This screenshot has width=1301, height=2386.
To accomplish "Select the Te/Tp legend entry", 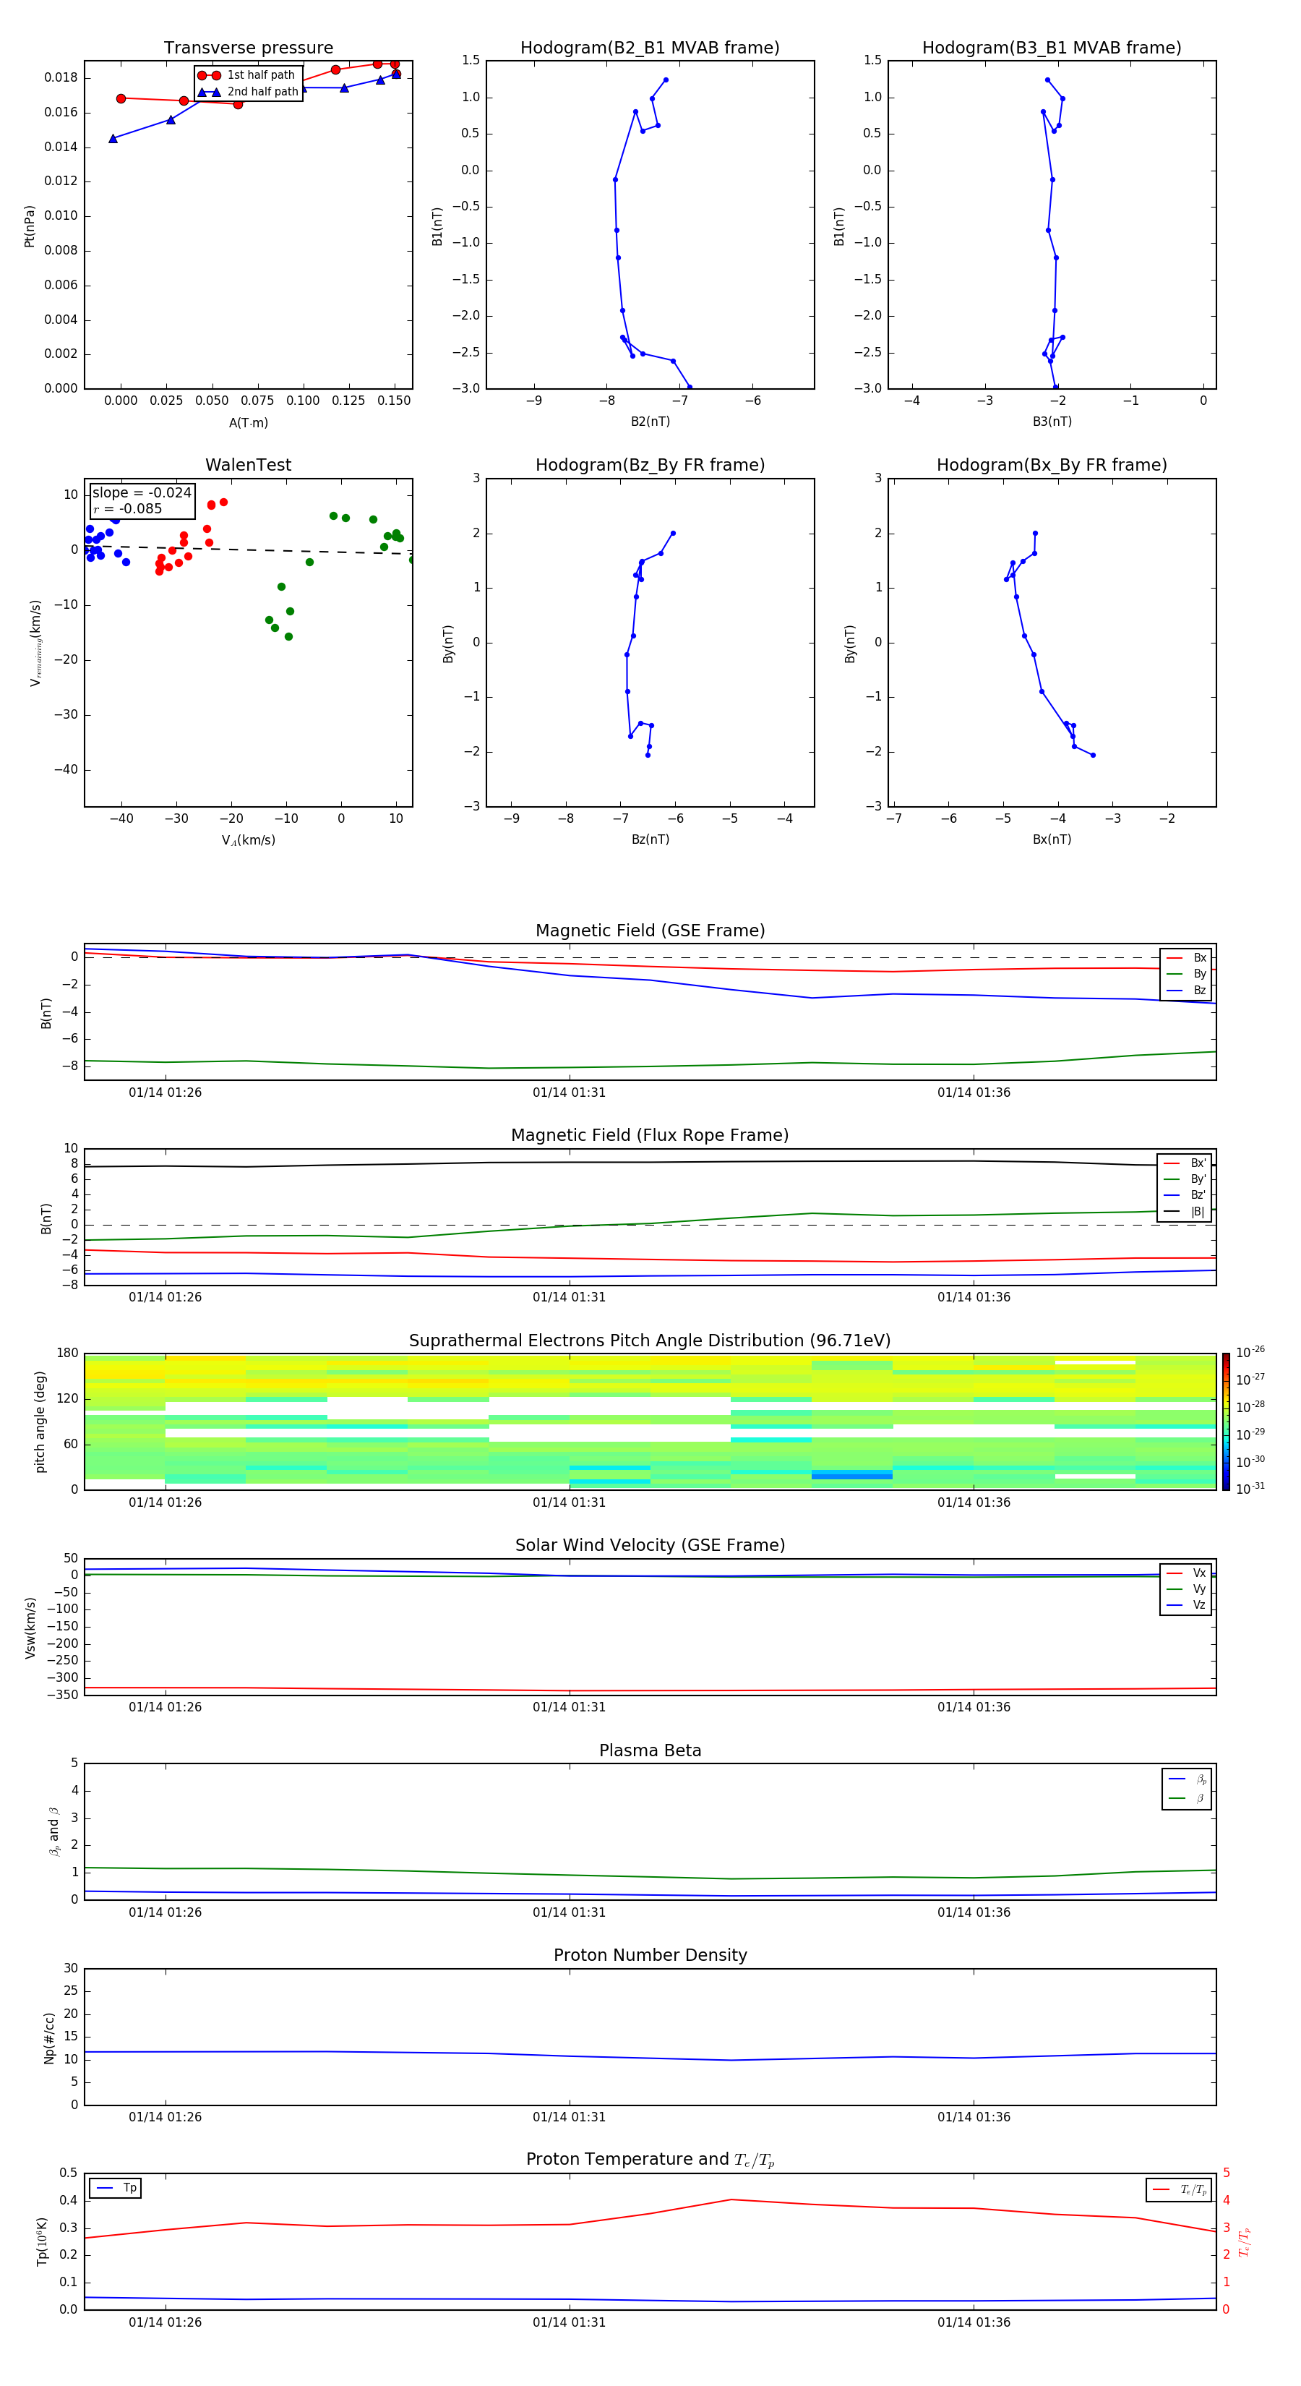I will [x=1180, y=2189].
